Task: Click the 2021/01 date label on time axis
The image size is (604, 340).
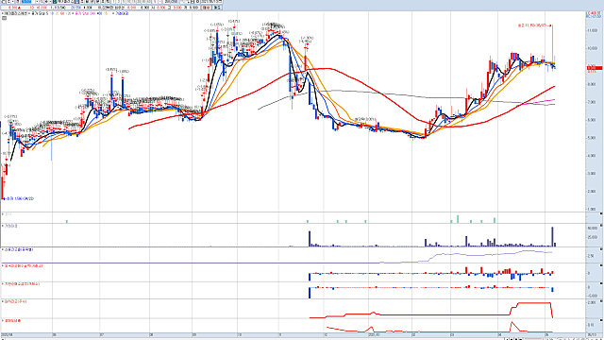Action: point(375,335)
